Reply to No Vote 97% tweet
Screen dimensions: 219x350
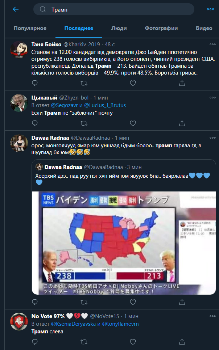[35, 342]
